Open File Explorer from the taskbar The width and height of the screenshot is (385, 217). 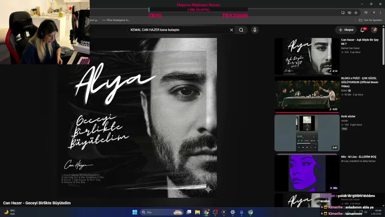pyautogui.click(x=198, y=212)
